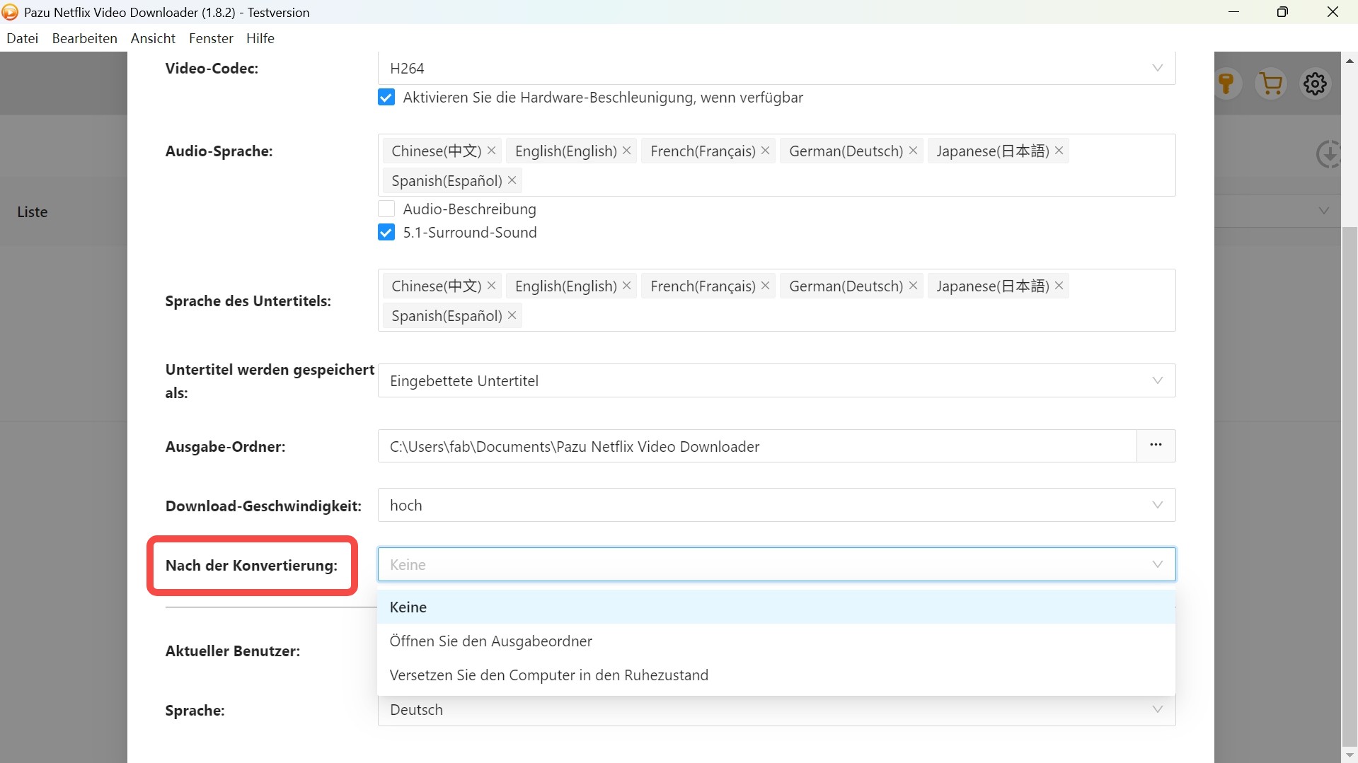Click the settings gear icon
The height and width of the screenshot is (763, 1358).
1315,84
